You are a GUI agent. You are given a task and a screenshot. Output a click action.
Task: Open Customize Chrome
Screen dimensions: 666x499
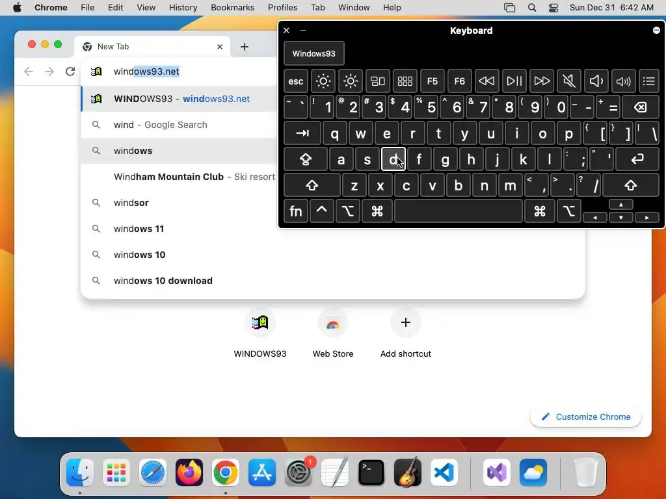586,416
